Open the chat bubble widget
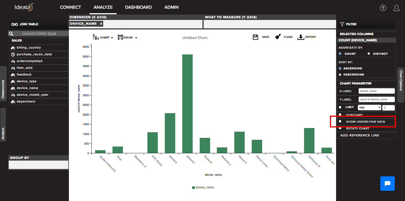The width and height of the screenshot is (405, 201). pyautogui.click(x=388, y=184)
